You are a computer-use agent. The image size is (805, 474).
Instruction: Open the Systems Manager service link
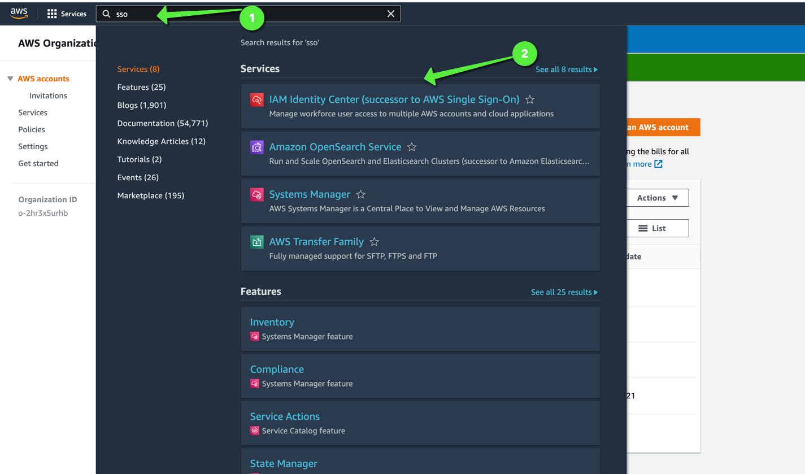(x=310, y=194)
